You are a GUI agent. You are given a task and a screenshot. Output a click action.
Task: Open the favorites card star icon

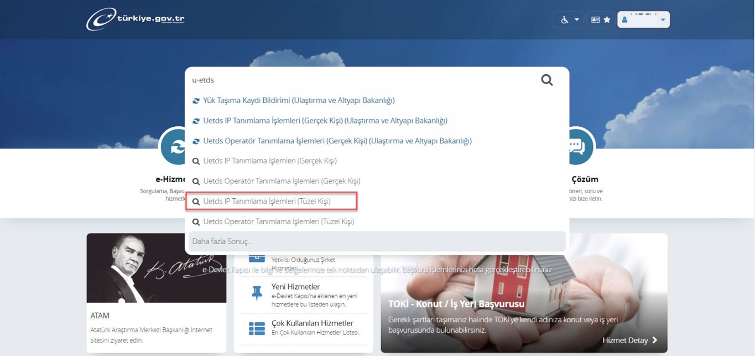point(601,20)
